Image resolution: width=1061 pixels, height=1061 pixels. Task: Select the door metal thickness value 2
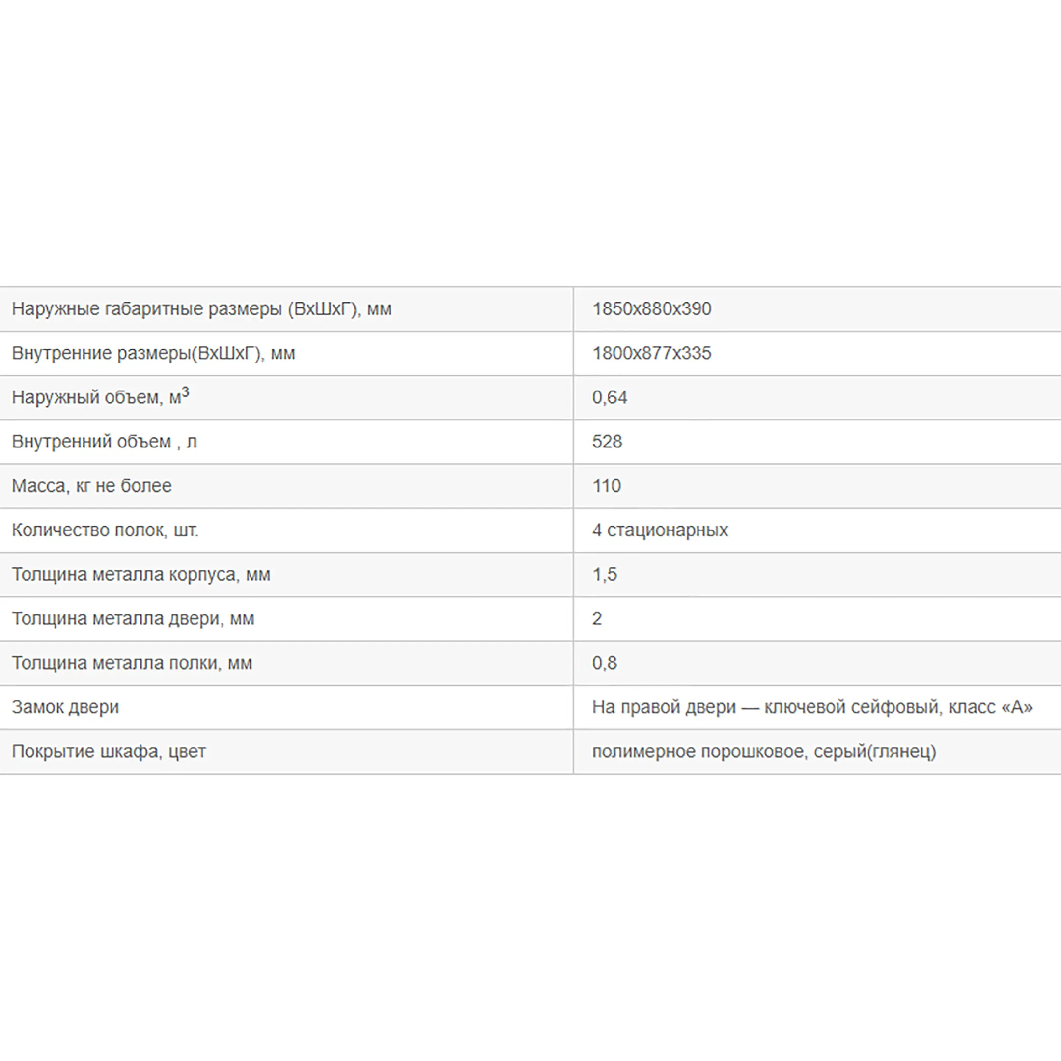[597, 619]
